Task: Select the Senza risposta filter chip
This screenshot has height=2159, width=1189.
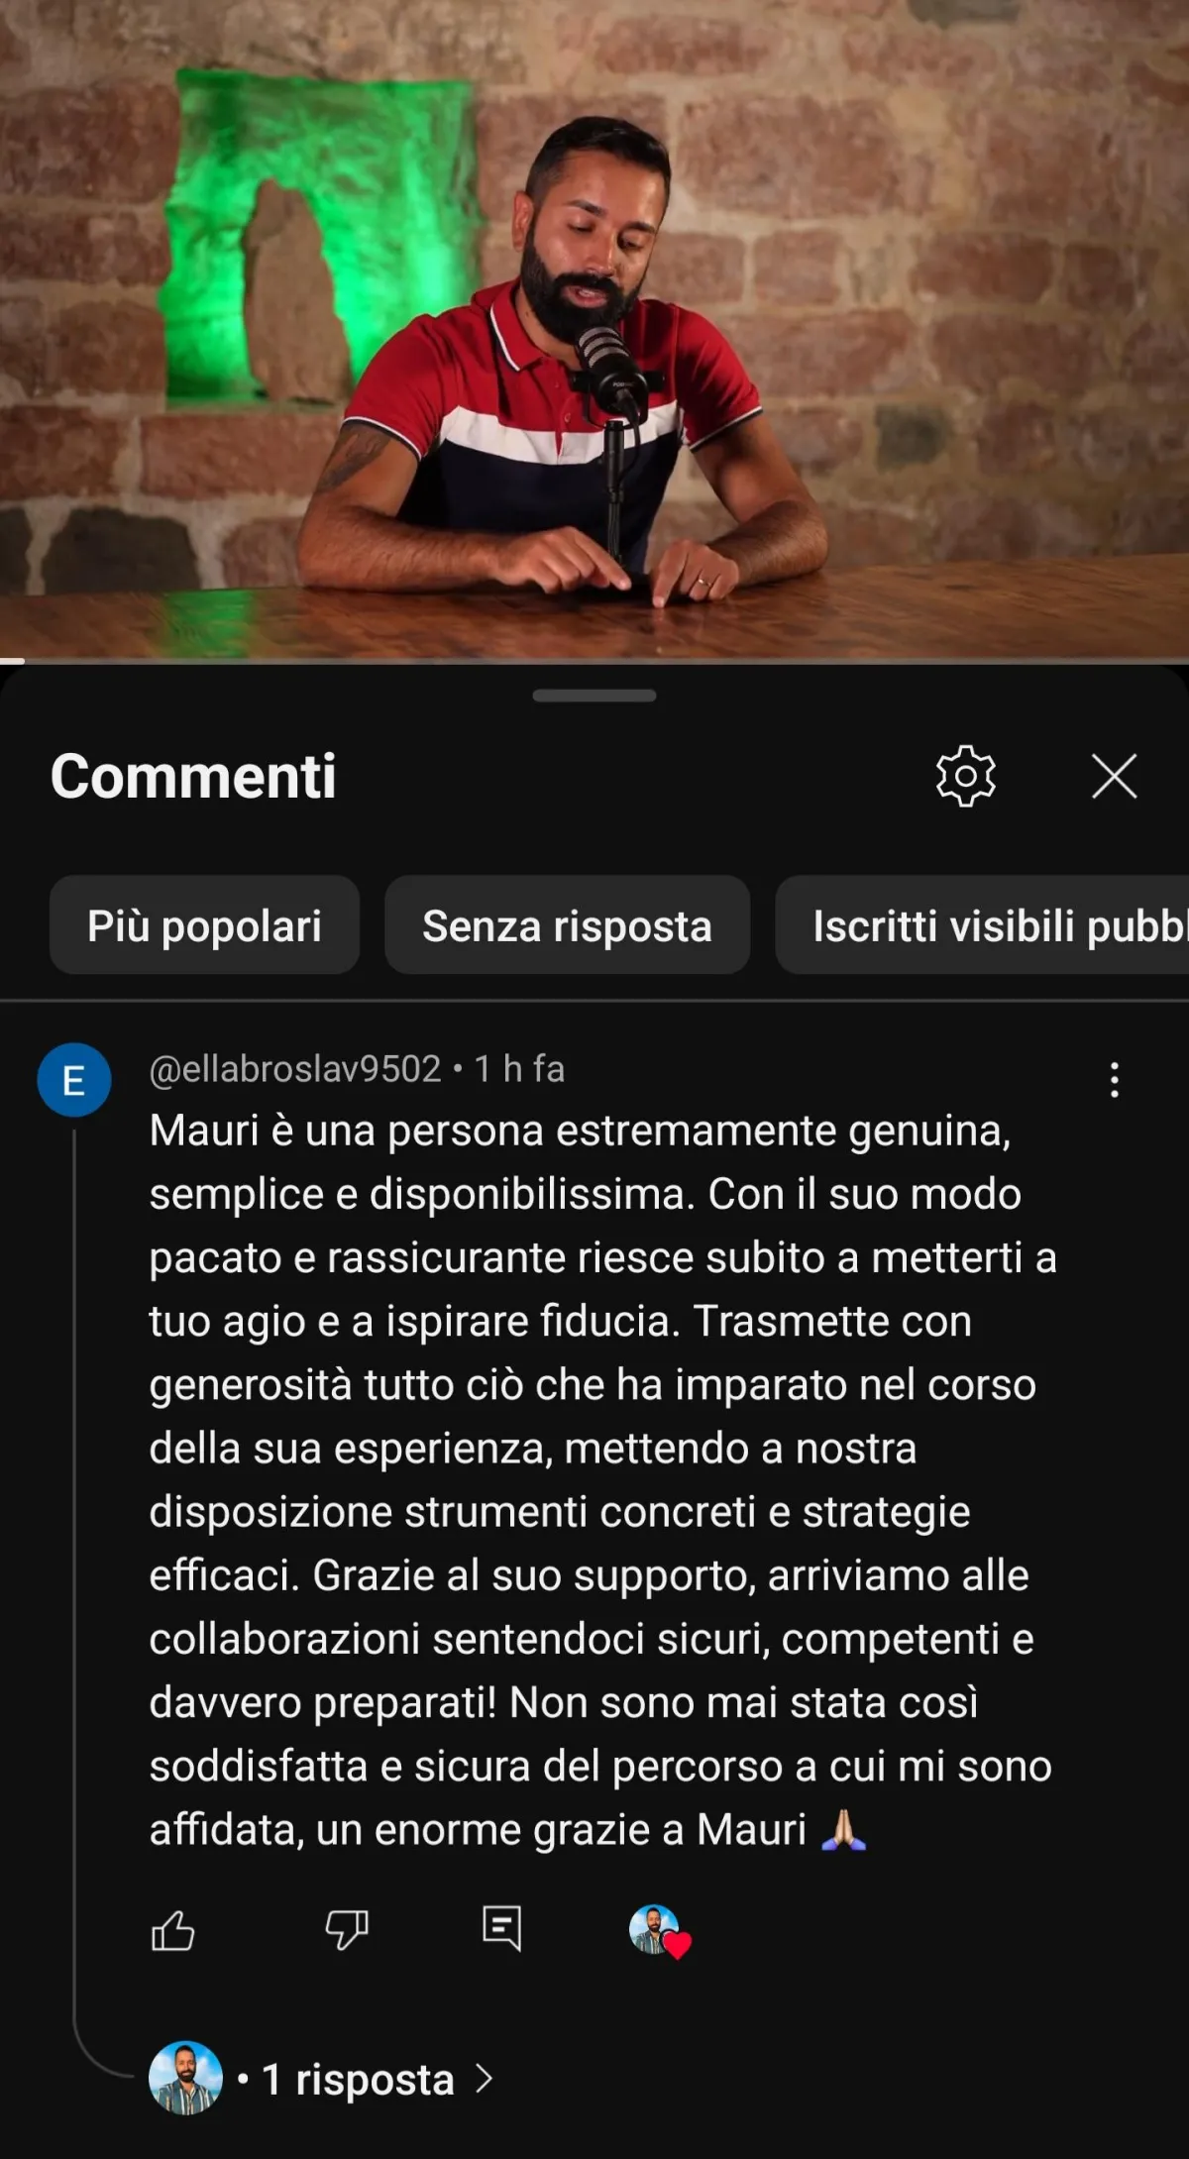Action: coord(567,925)
